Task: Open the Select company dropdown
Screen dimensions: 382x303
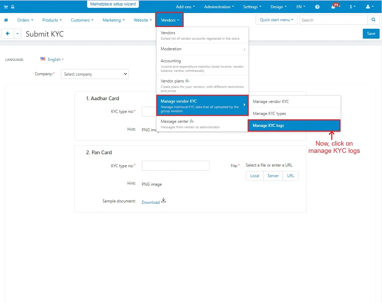Action: 95,74
